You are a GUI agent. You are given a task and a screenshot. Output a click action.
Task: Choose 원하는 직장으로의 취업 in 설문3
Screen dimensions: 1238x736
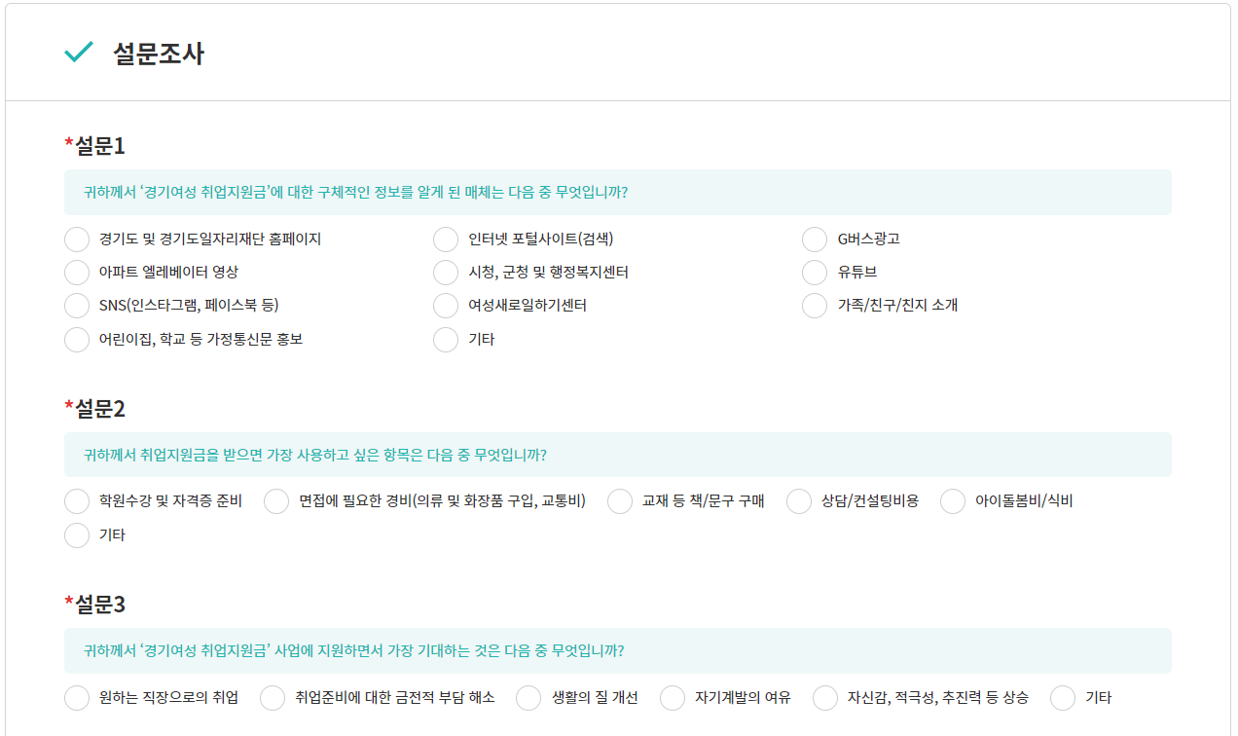click(x=76, y=697)
